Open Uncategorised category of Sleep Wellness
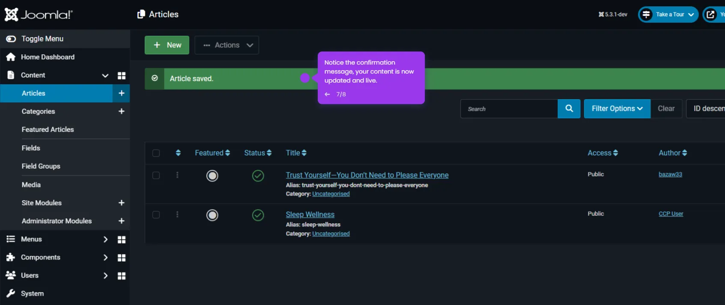 pos(331,234)
